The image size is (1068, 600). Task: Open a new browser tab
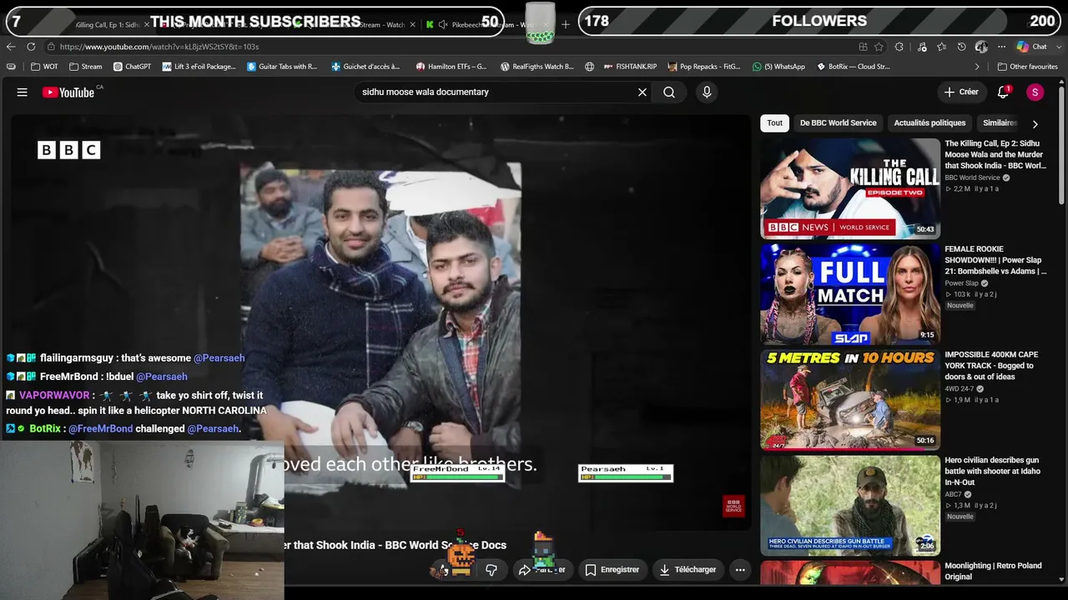coord(566,25)
